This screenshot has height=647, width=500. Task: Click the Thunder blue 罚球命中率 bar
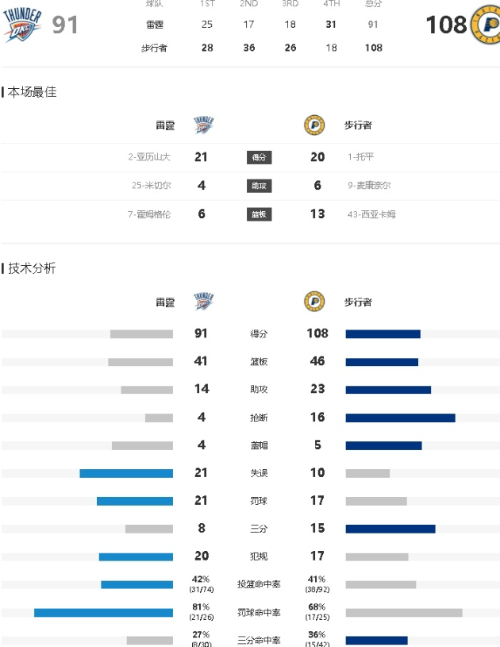point(103,613)
